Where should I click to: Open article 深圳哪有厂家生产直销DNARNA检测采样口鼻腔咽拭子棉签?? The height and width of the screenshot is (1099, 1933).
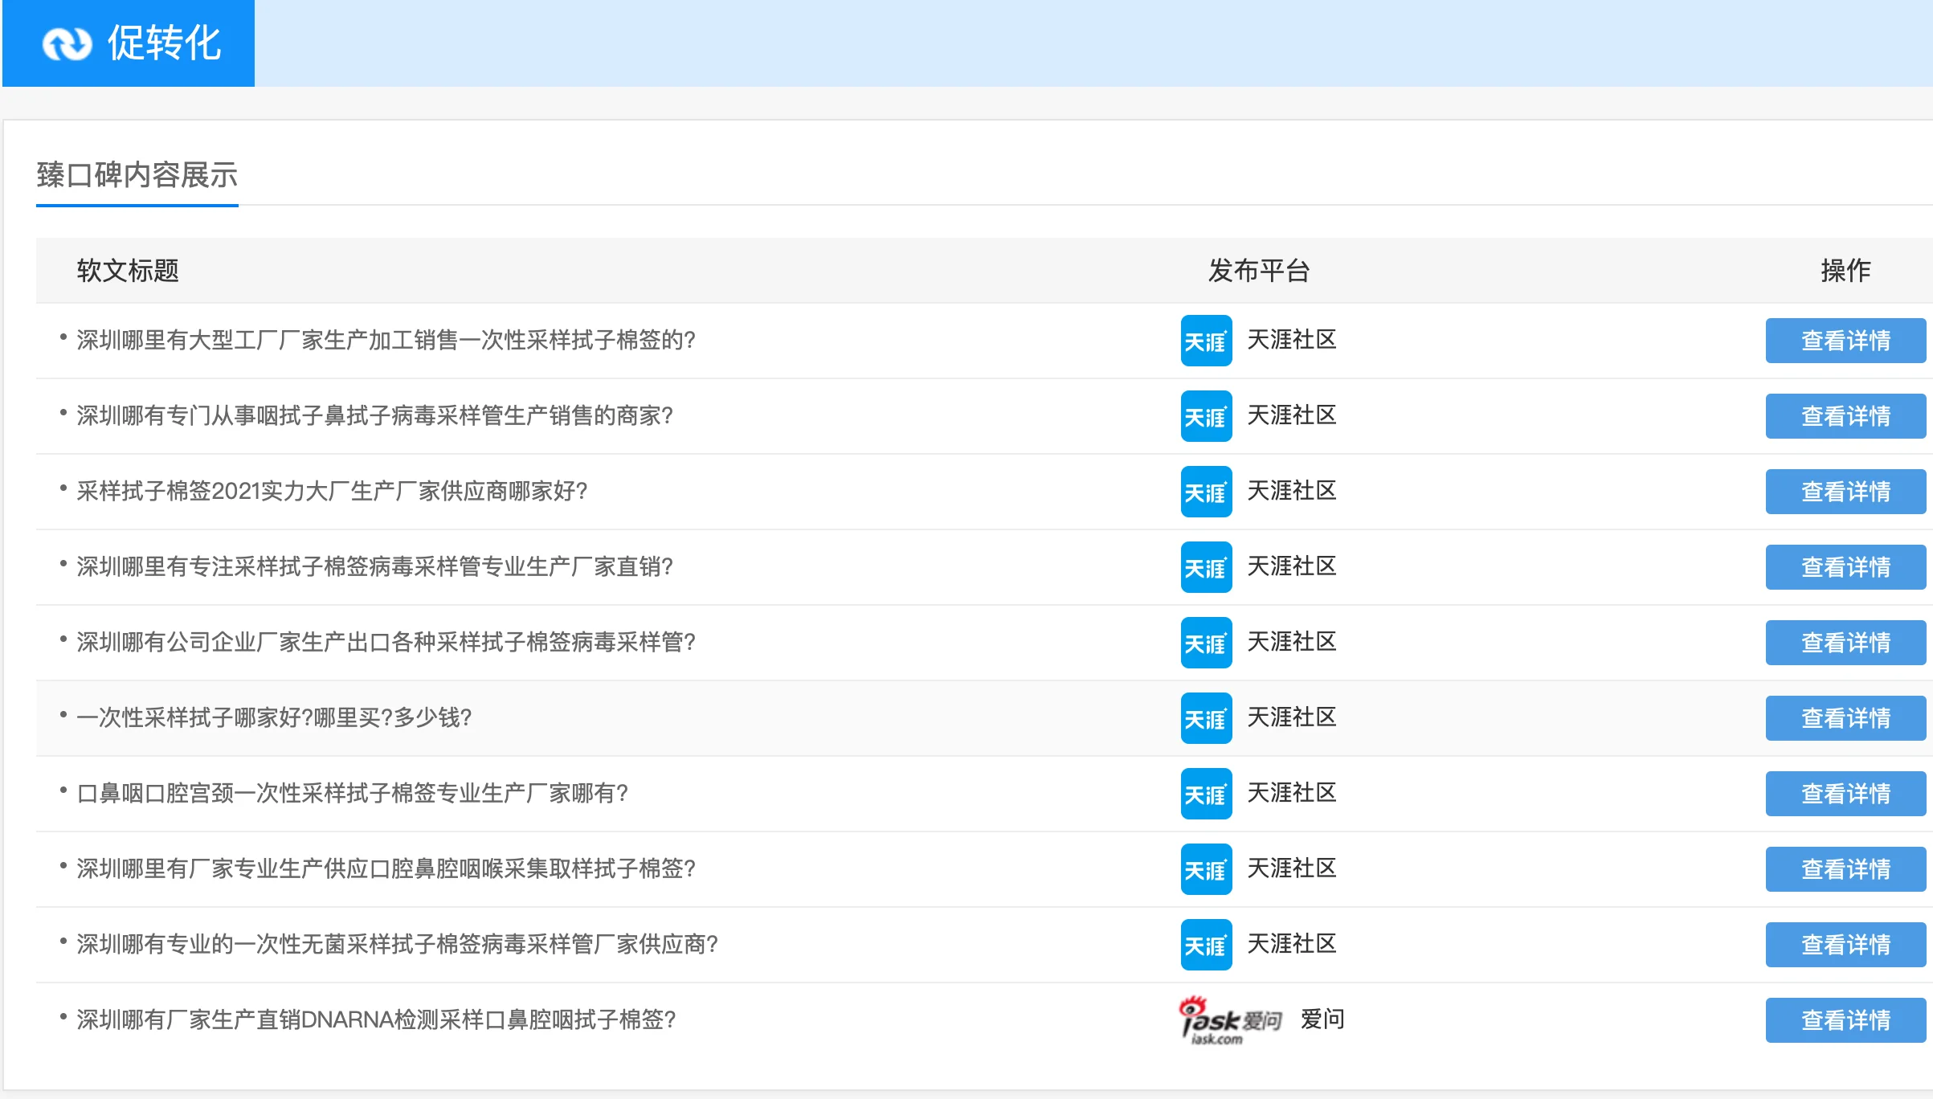tap(376, 1019)
